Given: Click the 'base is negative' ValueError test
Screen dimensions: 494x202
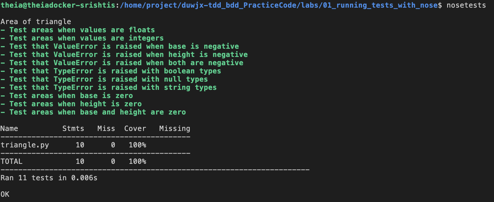Looking at the screenshot, I should (x=120, y=46).
